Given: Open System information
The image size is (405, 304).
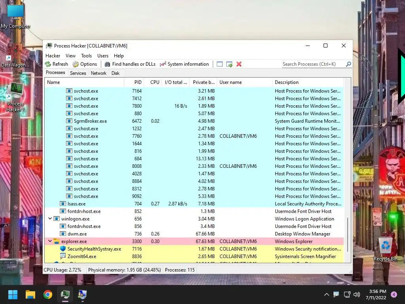Looking at the screenshot, I should [x=184, y=64].
